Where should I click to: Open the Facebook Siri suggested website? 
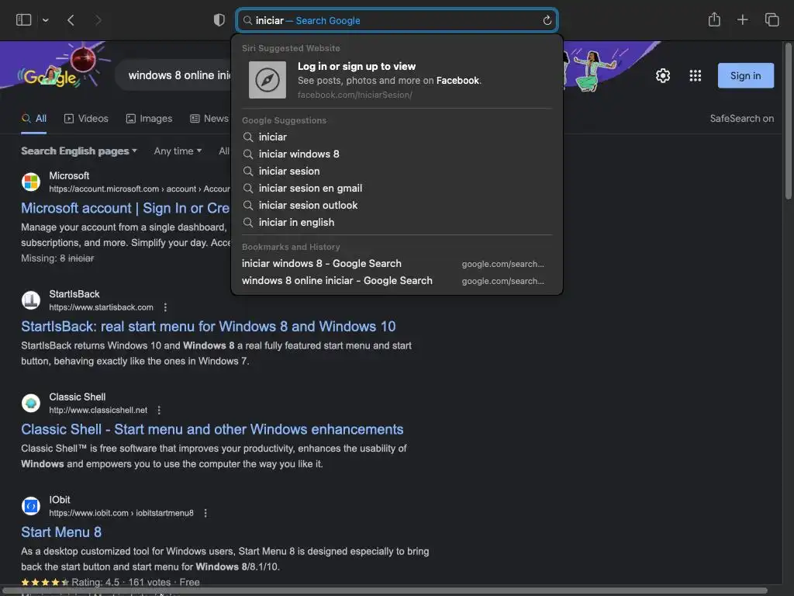[397, 80]
